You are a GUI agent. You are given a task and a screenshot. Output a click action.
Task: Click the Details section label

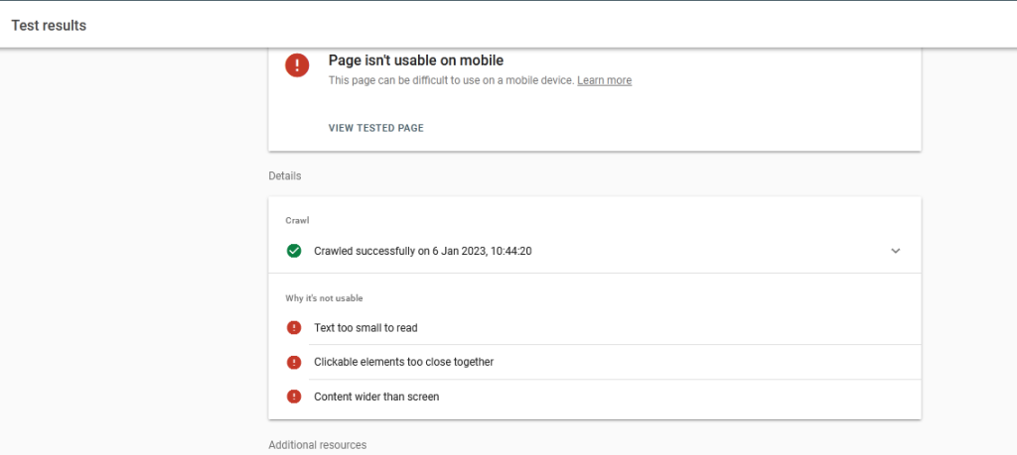tap(285, 175)
